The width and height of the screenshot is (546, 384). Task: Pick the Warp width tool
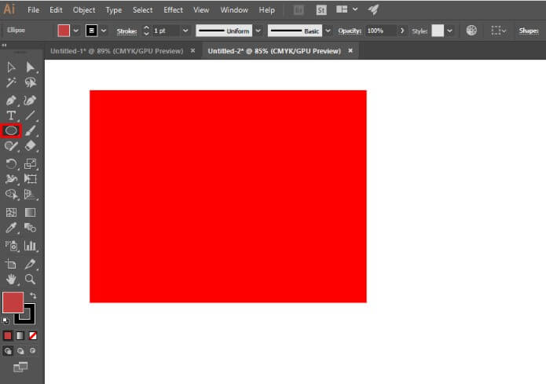coord(11,179)
